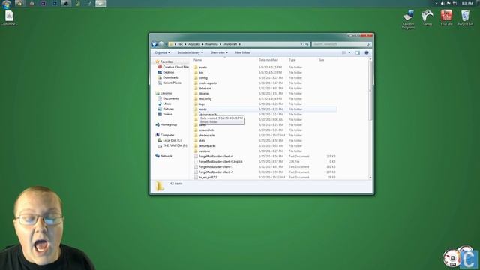Open the Fantom Programs desktop icon
480x270 pixels.
(408, 19)
